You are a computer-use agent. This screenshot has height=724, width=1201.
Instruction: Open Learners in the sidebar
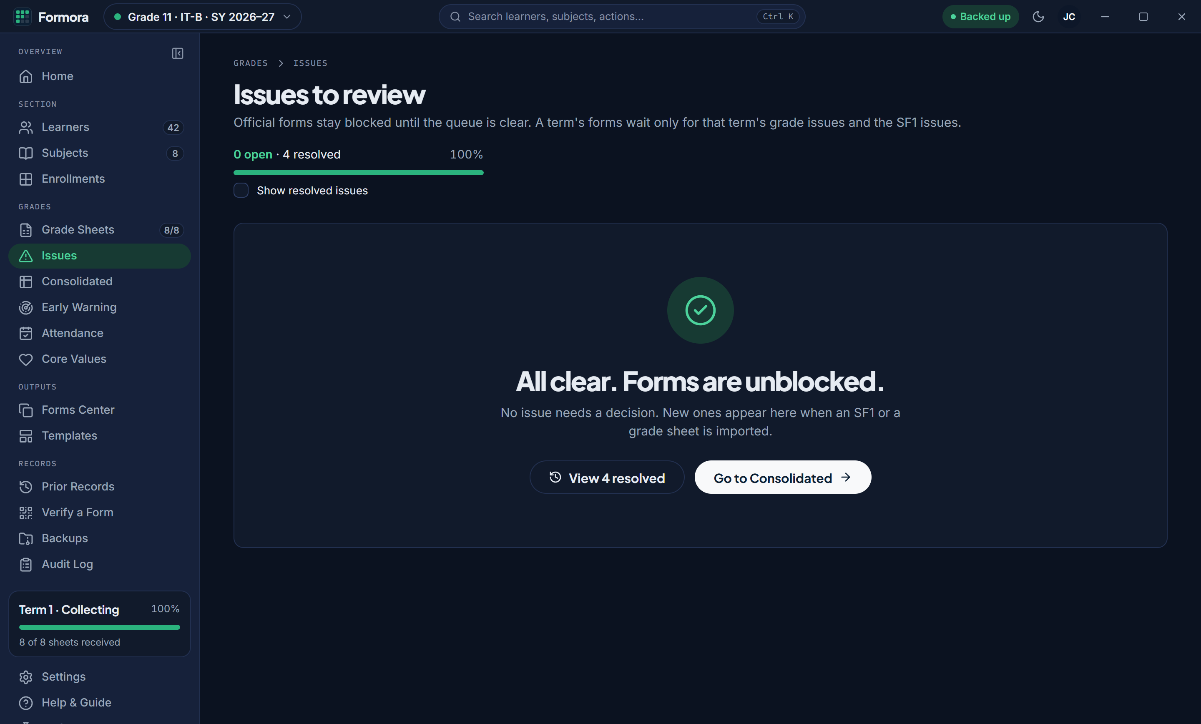click(99, 127)
